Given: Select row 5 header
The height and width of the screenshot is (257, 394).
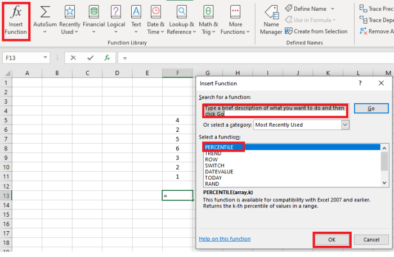Looking at the screenshot, I should 6,120.
